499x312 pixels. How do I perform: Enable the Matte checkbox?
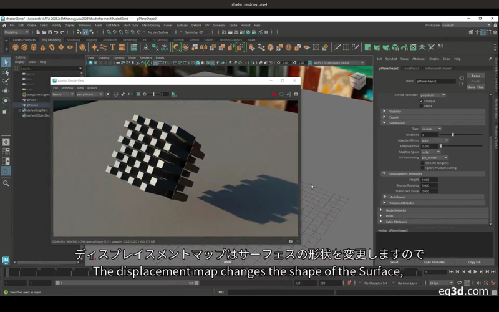tap(422, 105)
